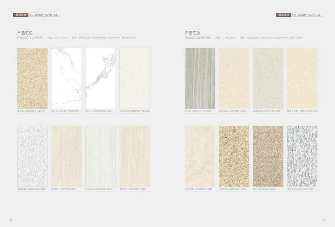Click the left page PRODUCT SUMMARY heading
Image resolution: width=335 pixels, height=227 pixels.
[30, 38]
